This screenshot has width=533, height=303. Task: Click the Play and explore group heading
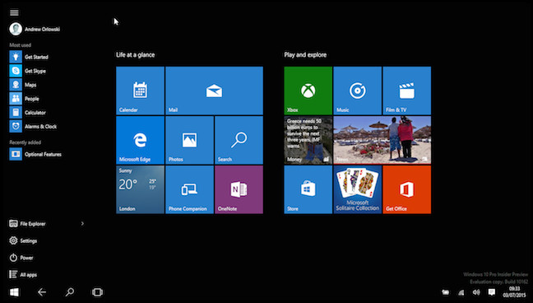pyautogui.click(x=305, y=55)
